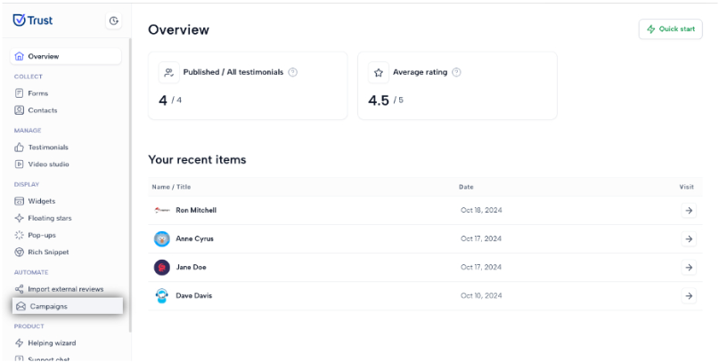Click the Your recent items heading

point(197,160)
